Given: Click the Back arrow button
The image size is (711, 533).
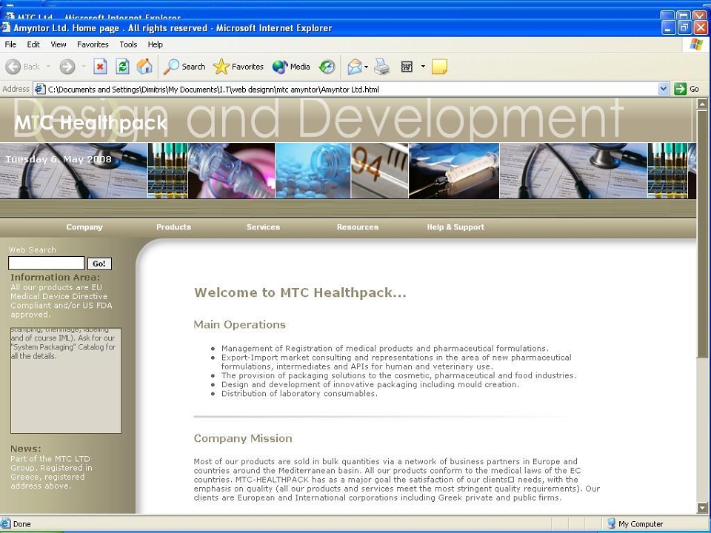Looking at the screenshot, I should pyautogui.click(x=13, y=67).
